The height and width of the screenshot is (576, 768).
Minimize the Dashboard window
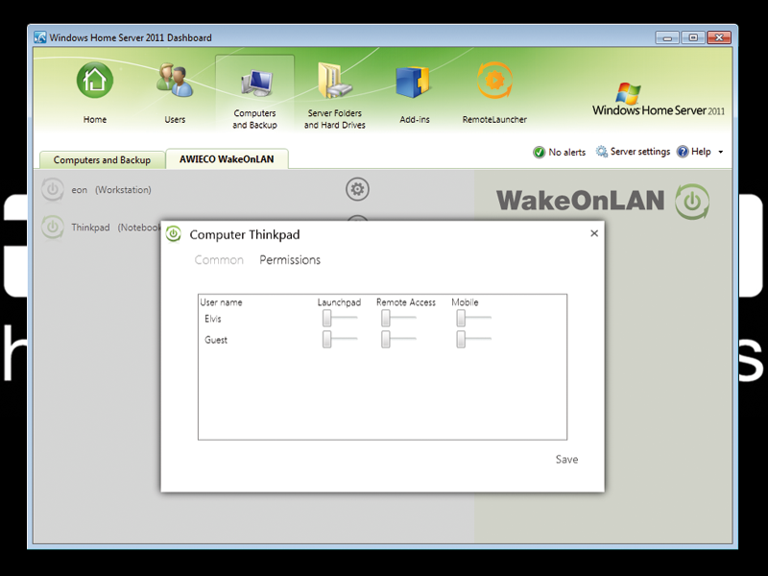click(x=667, y=37)
